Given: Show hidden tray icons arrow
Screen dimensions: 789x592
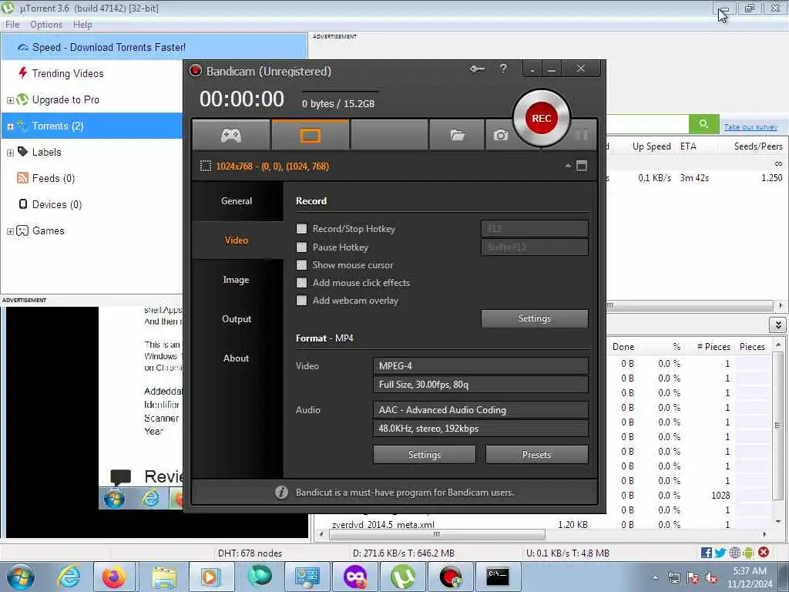Looking at the screenshot, I should click(x=655, y=578).
